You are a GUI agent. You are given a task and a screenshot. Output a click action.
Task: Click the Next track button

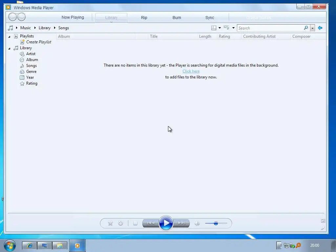tap(181, 223)
